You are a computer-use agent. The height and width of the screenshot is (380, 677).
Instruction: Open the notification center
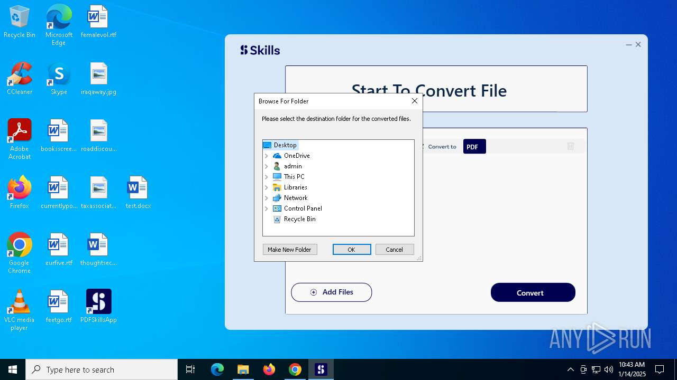(660, 369)
